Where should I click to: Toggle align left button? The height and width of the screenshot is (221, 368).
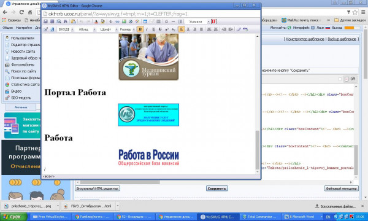tap(181, 29)
